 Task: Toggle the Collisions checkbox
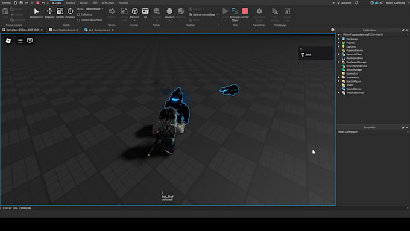[79, 14]
